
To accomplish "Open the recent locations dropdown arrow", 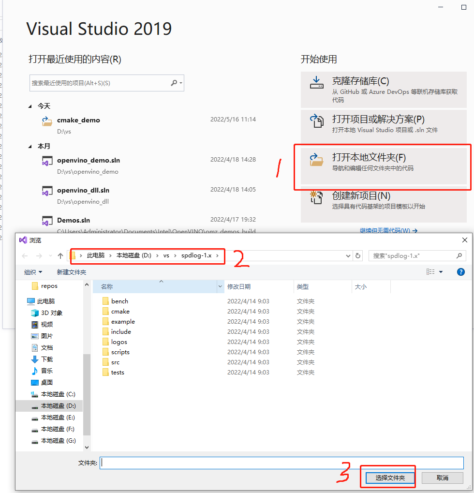I will click(x=50, y=256).
